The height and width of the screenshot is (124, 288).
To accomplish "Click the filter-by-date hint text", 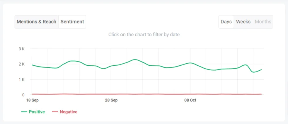I will point(144,35).
